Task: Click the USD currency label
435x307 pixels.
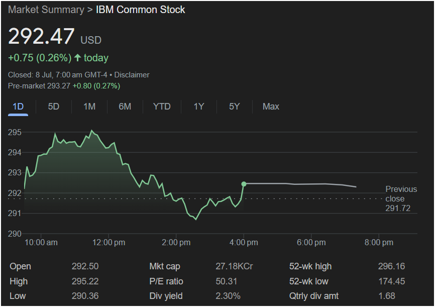Action: click(x=91, y=40)
